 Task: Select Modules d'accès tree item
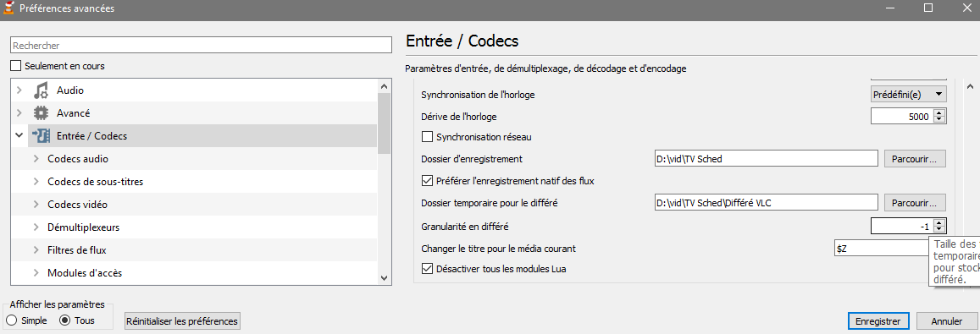[x=85, y=273]
